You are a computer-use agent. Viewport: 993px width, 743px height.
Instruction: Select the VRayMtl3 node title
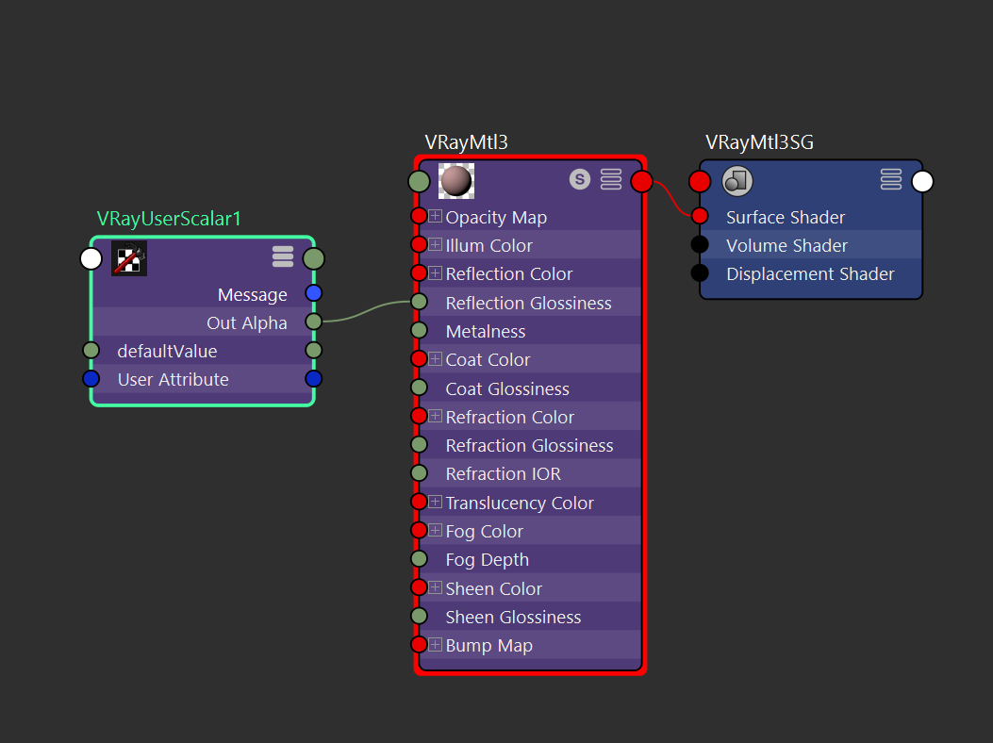tap(466, 141)
